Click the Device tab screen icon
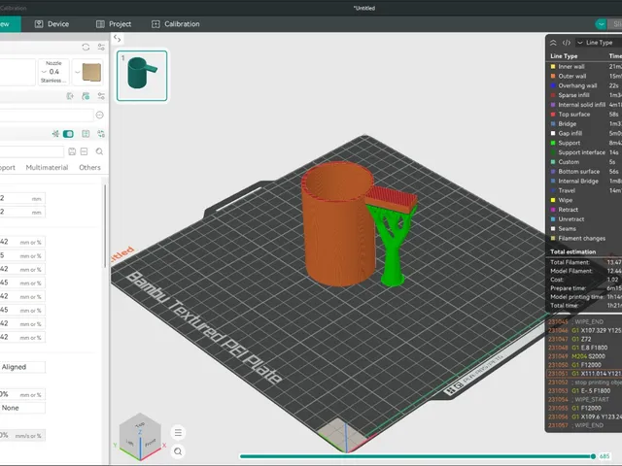This screenshot has height=466, width=622. (x=39, y=23)
